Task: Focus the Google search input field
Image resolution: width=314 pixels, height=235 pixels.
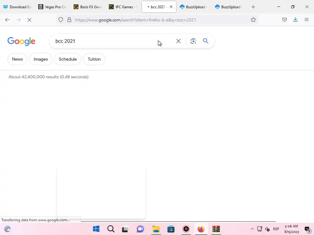Action: (x=112, y=41)
